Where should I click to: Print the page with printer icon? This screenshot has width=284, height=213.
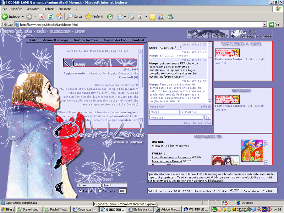131,17
